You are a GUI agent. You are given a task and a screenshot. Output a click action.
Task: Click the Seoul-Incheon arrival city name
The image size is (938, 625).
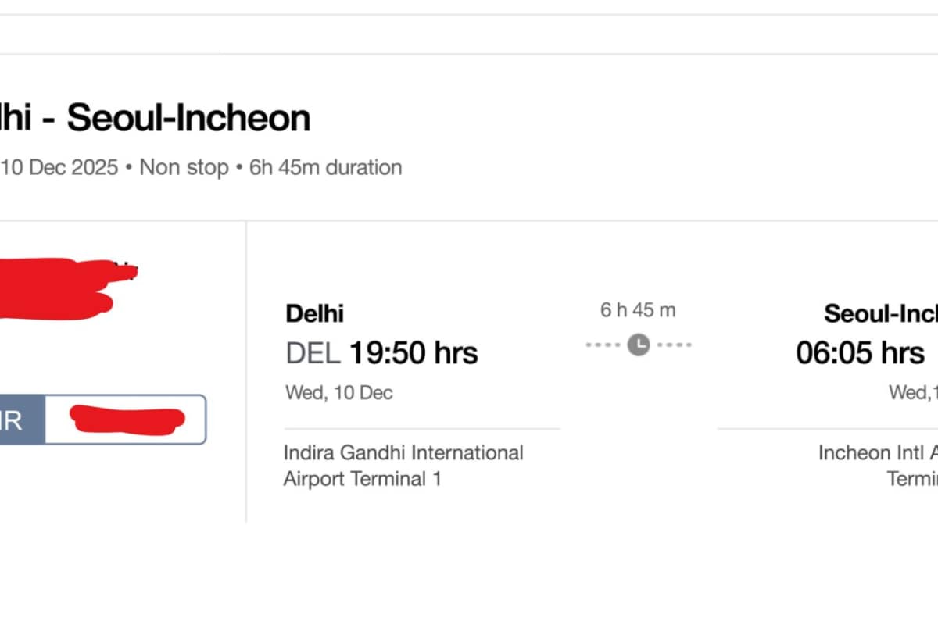coord(880,314)
